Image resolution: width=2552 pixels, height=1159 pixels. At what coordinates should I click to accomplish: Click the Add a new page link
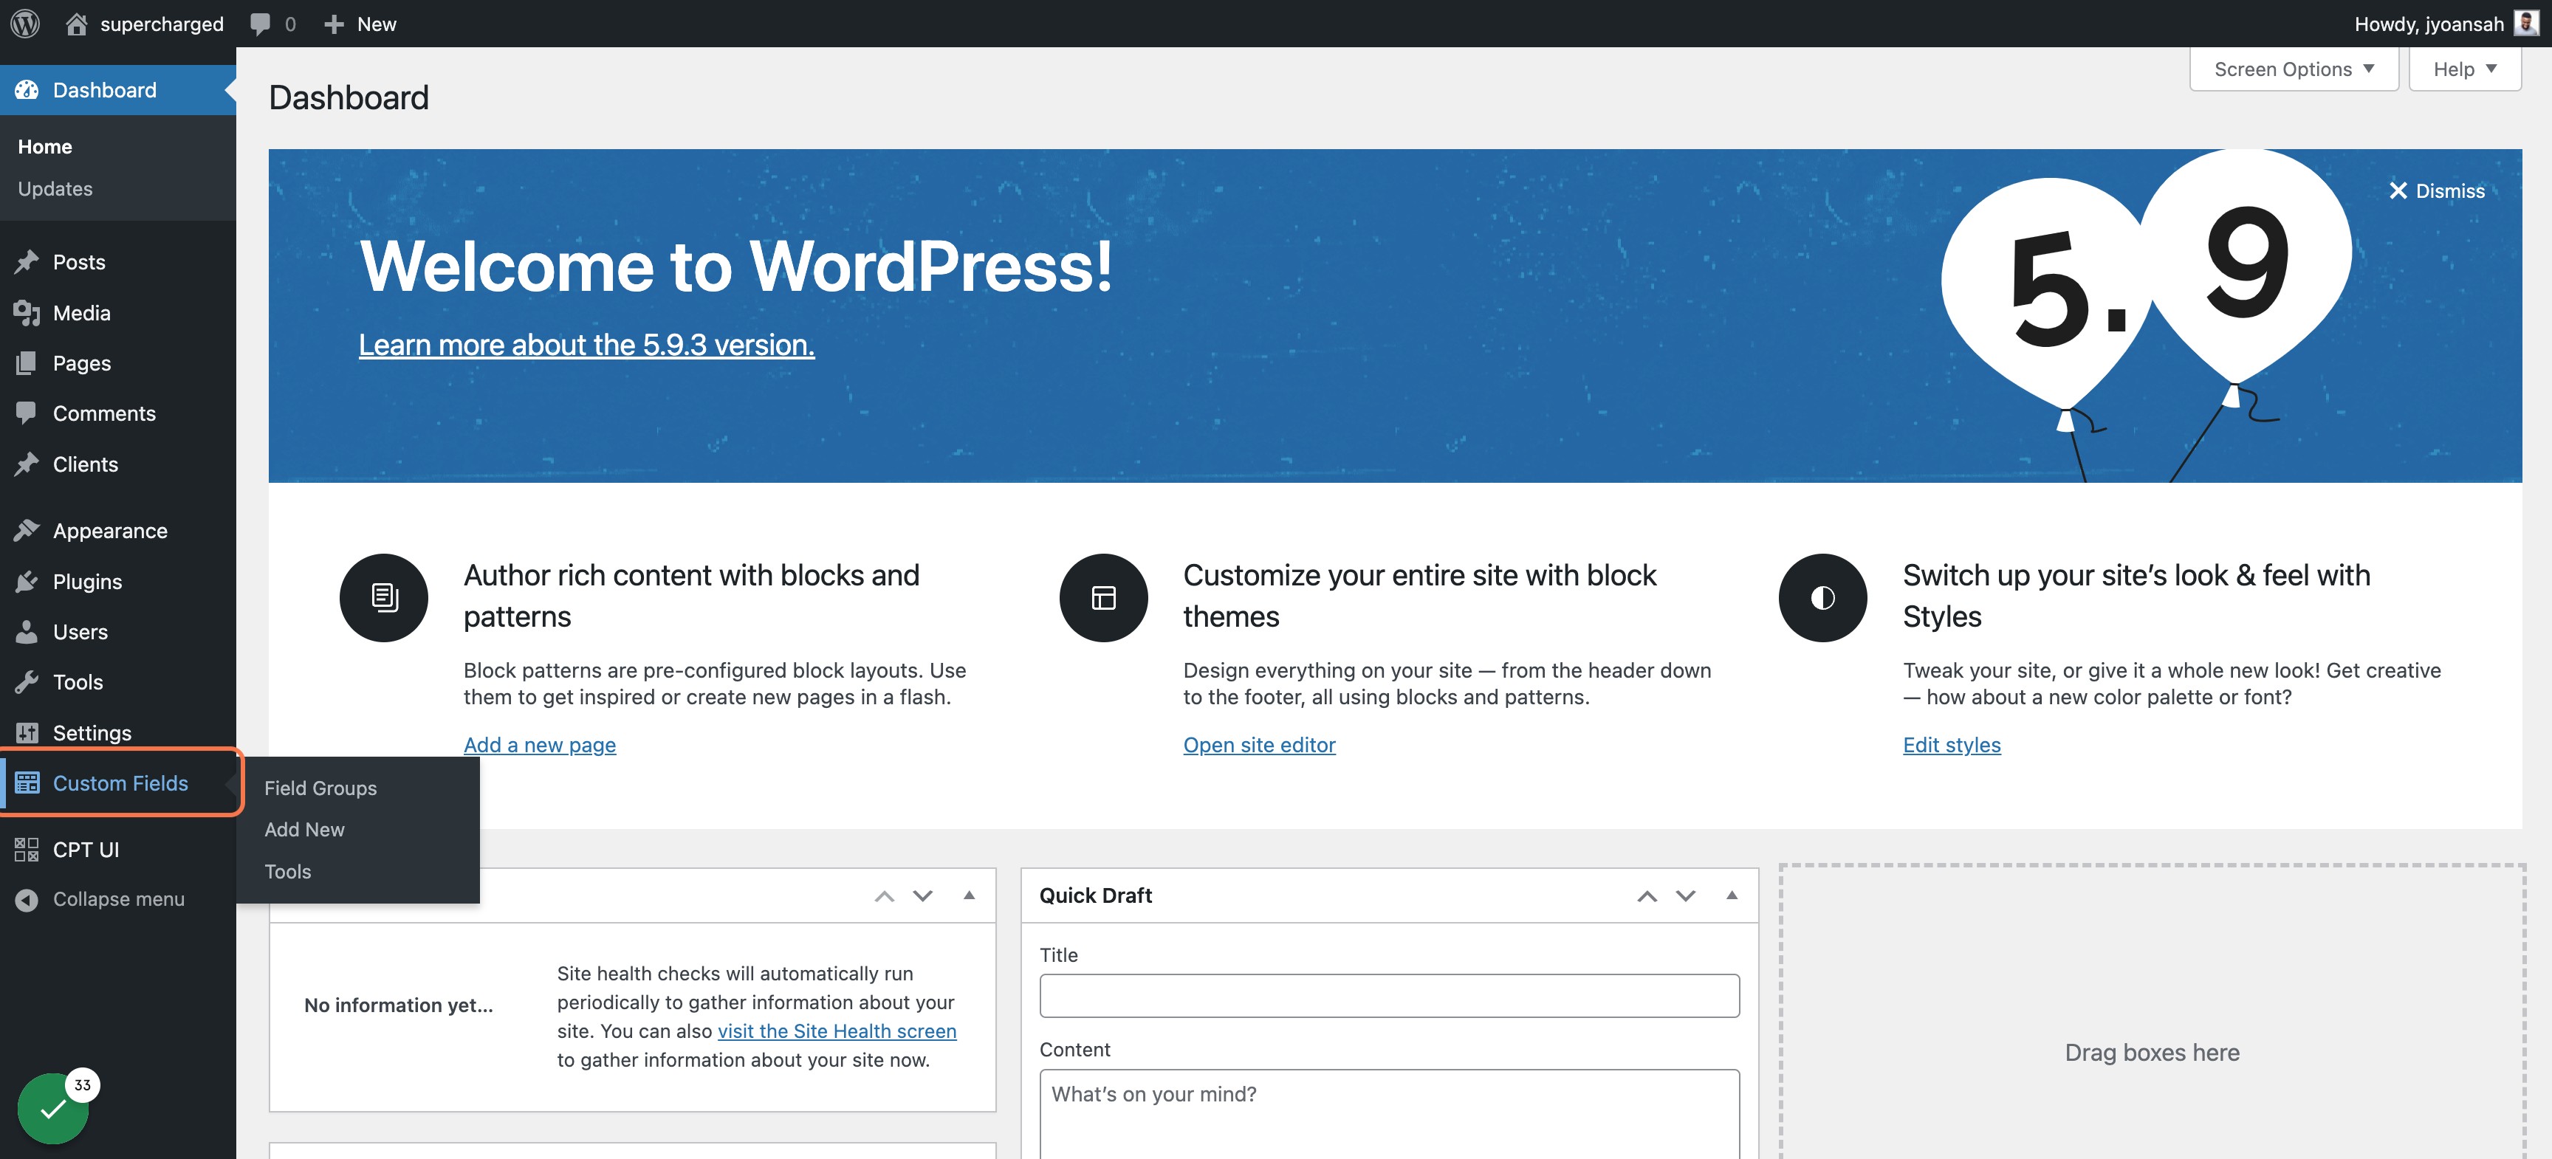pyautogui.click(x=540, y=744)
